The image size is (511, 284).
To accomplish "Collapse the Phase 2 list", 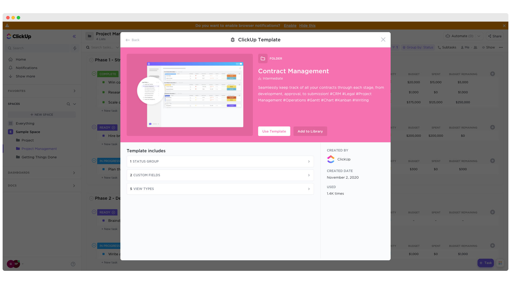I will [x=91, y=198].
